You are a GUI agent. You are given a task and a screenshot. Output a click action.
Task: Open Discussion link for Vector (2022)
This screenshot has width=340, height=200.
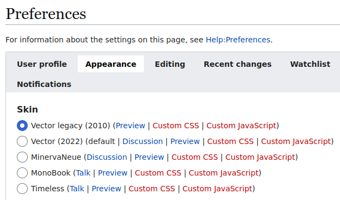click(142, 141)
